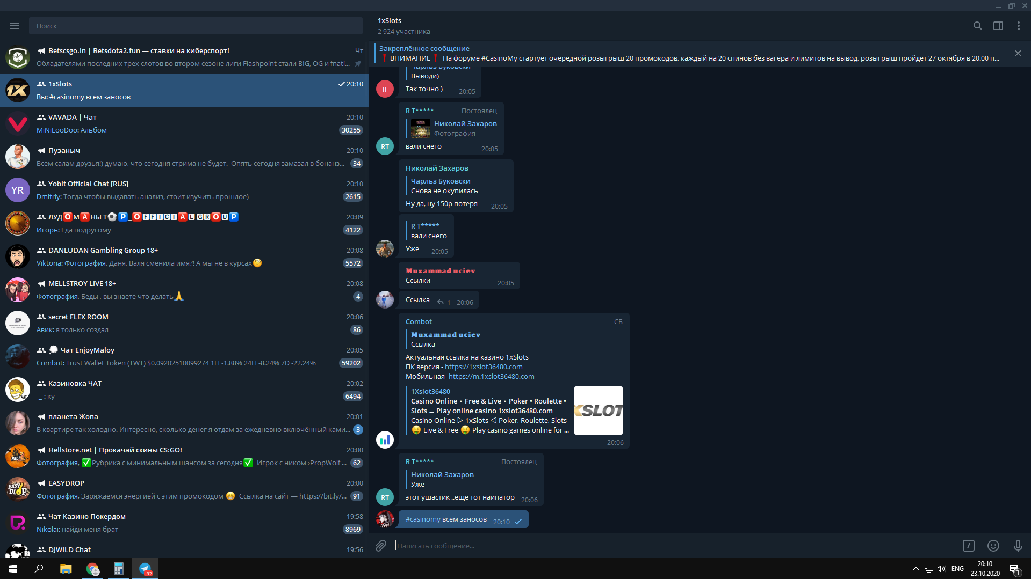Open the network icon in system tray
The image size is (1031, 579).
[929, 569]
